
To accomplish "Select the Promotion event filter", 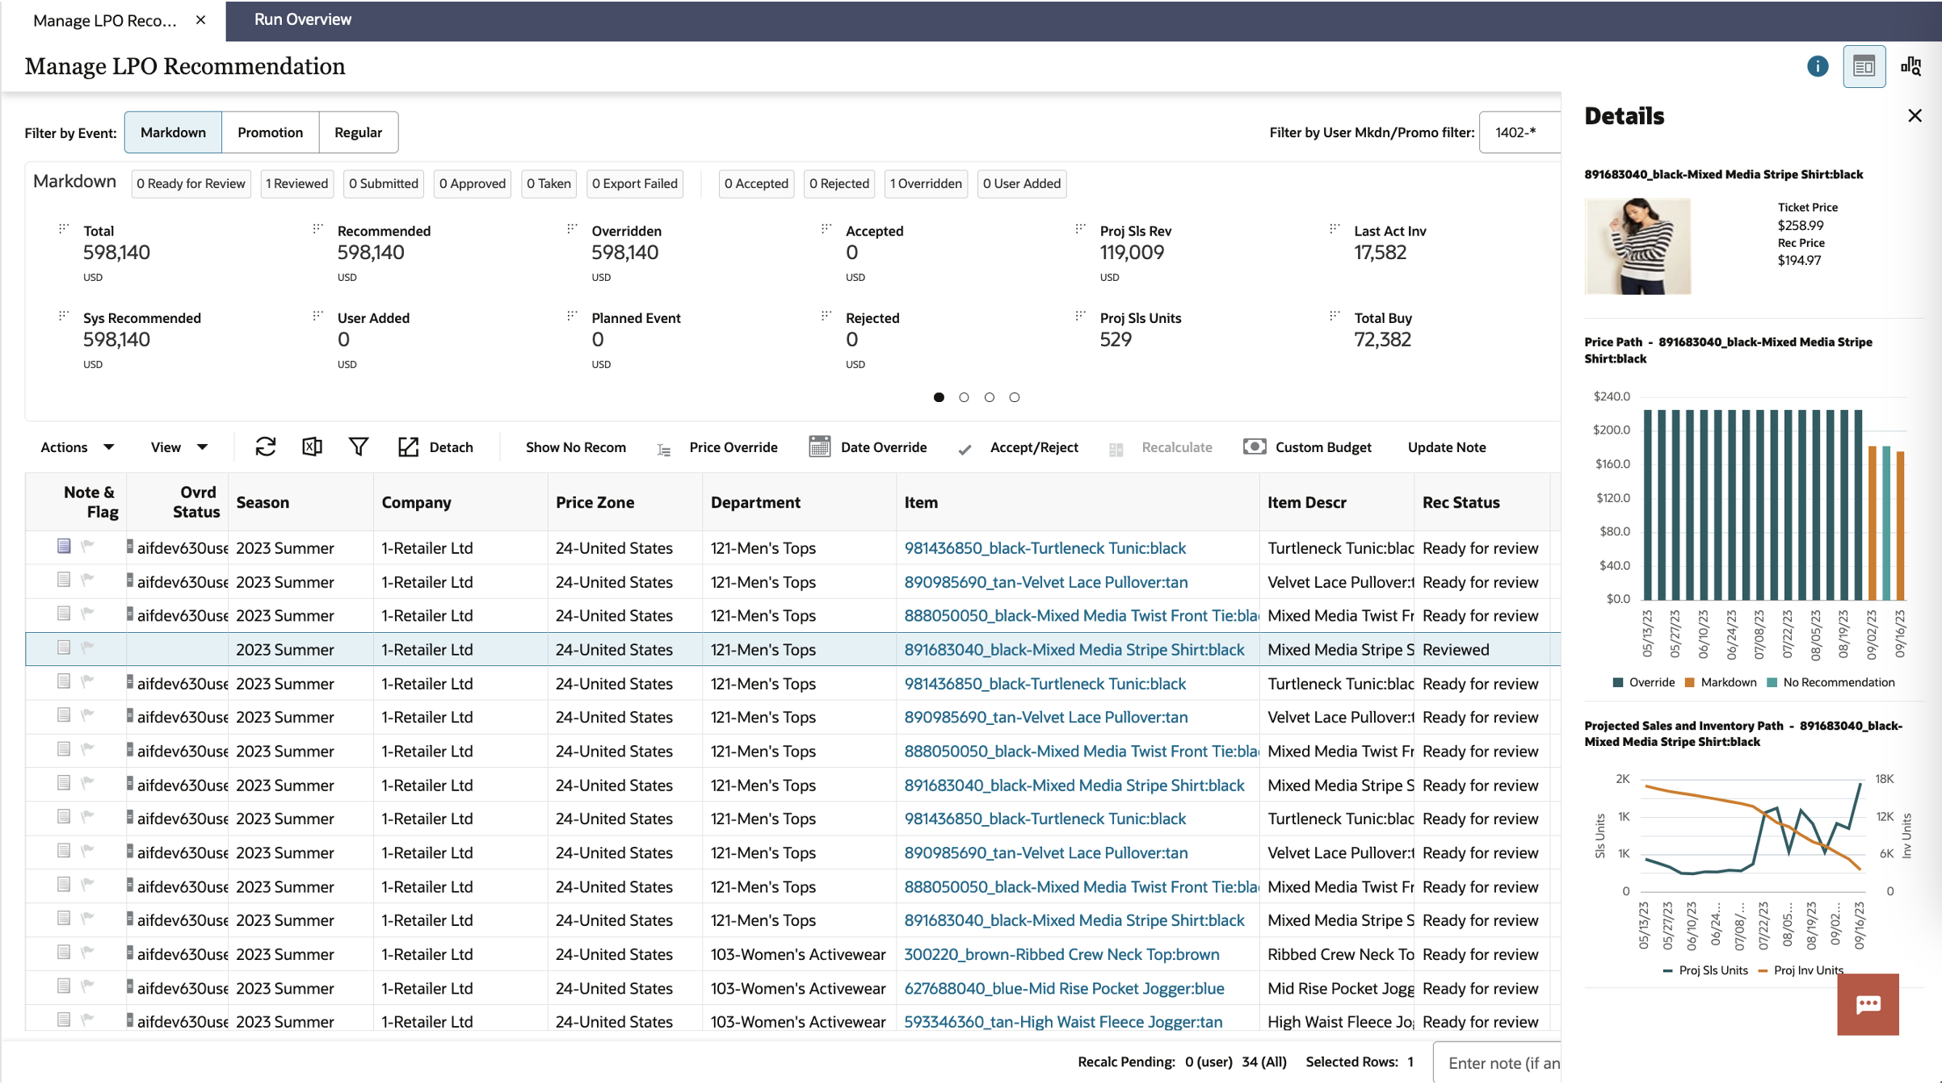I will coord(270,132).
